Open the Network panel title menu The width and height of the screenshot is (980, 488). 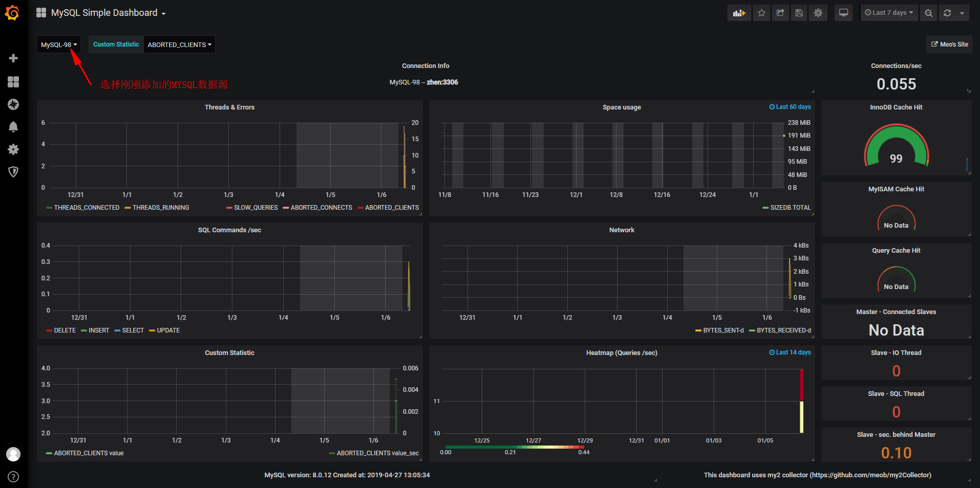tap(622, 230)
